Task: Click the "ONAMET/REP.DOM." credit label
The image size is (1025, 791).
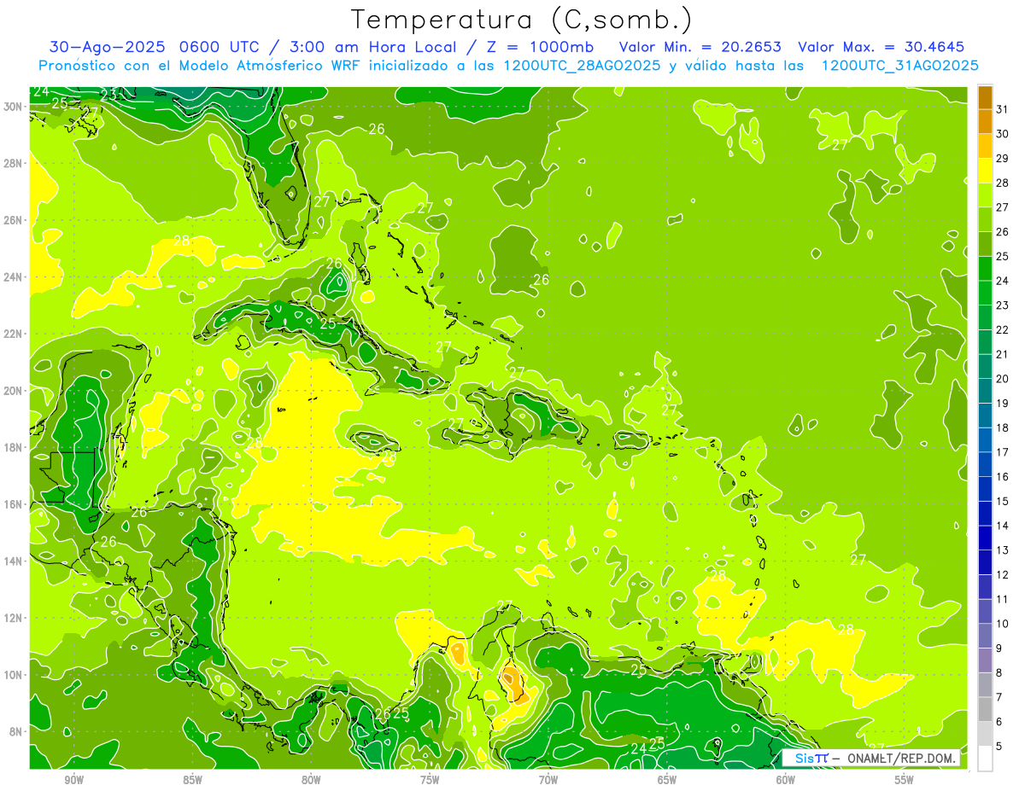Action: (899, 759)
